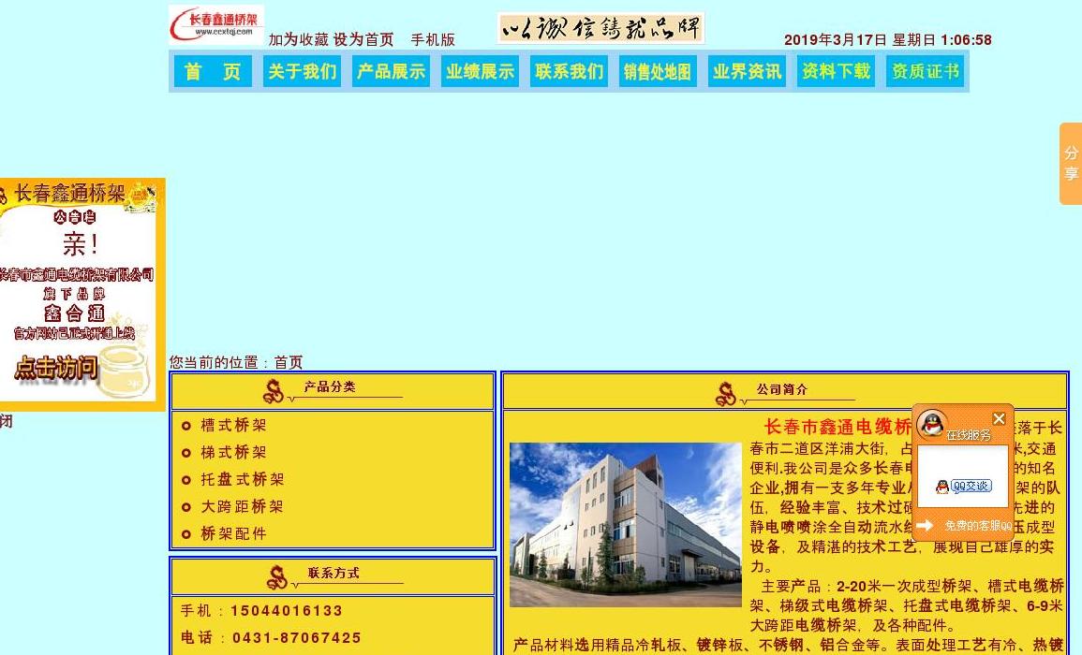Click the dragon icon in 联系方式 header
This screenshot has height=655, width=1082.
(x=277, y=577)
